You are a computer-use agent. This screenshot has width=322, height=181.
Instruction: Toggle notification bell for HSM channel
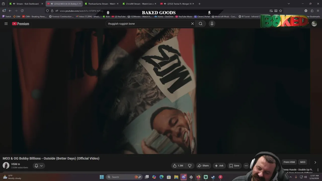point(39,166)
